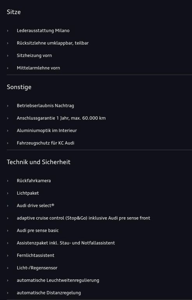Click chevron beside Licht-/Regensensor
Image resolution: width=192 pixels, height=300 pixels.
pos(8,268)
